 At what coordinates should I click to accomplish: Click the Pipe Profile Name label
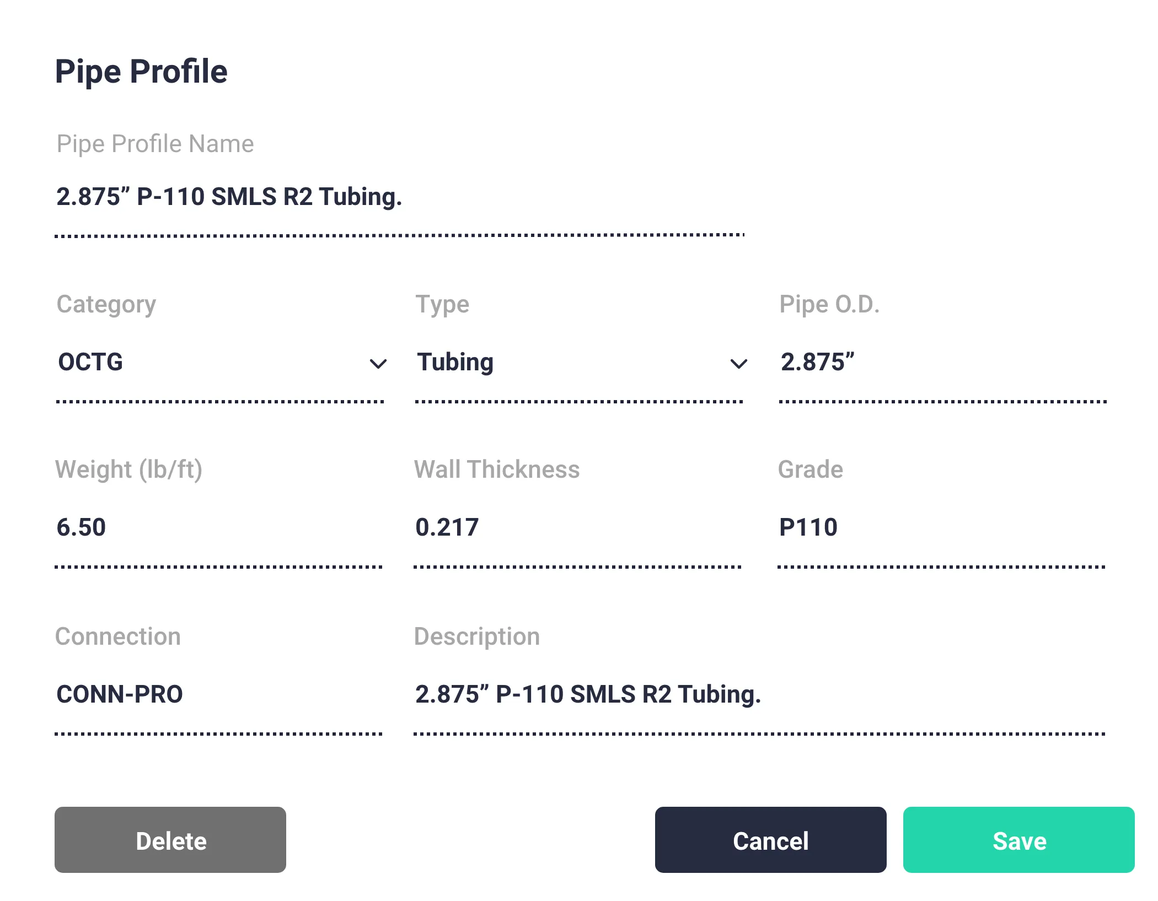coord(154,144)
